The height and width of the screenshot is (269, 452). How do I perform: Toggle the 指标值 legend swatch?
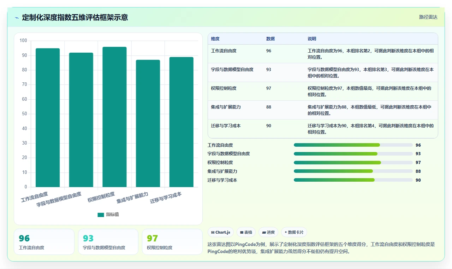tap(101, 215)
